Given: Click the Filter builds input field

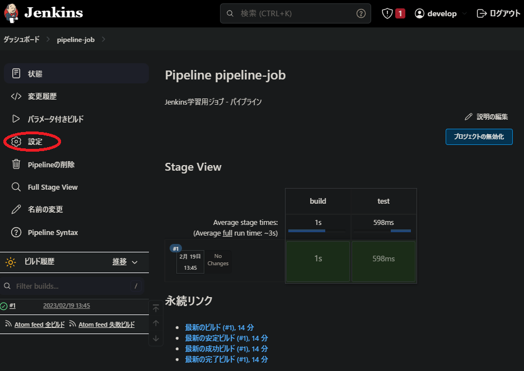Looking at the screenshot, I should click(73, 286).
